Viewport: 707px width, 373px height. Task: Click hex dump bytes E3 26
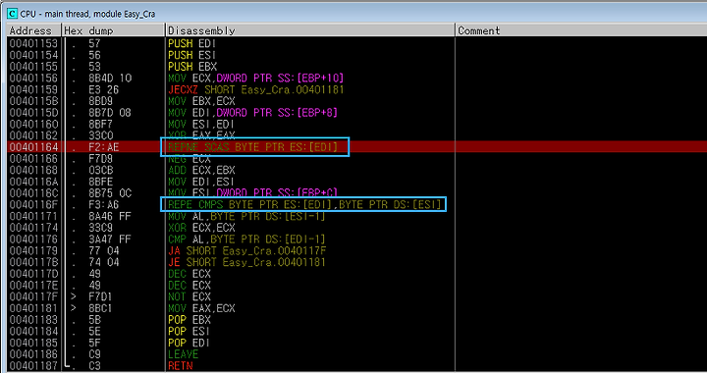pos(104,89)
